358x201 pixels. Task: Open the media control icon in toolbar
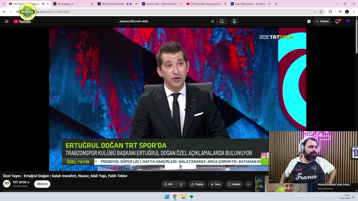[x=340, y=12]
